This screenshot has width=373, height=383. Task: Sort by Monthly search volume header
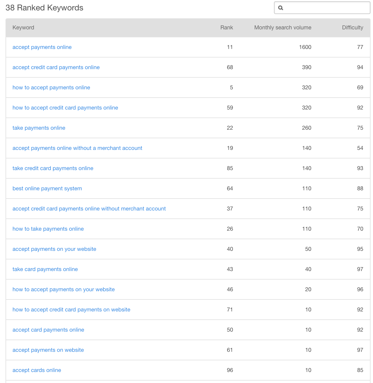click(x=283, y=28)
